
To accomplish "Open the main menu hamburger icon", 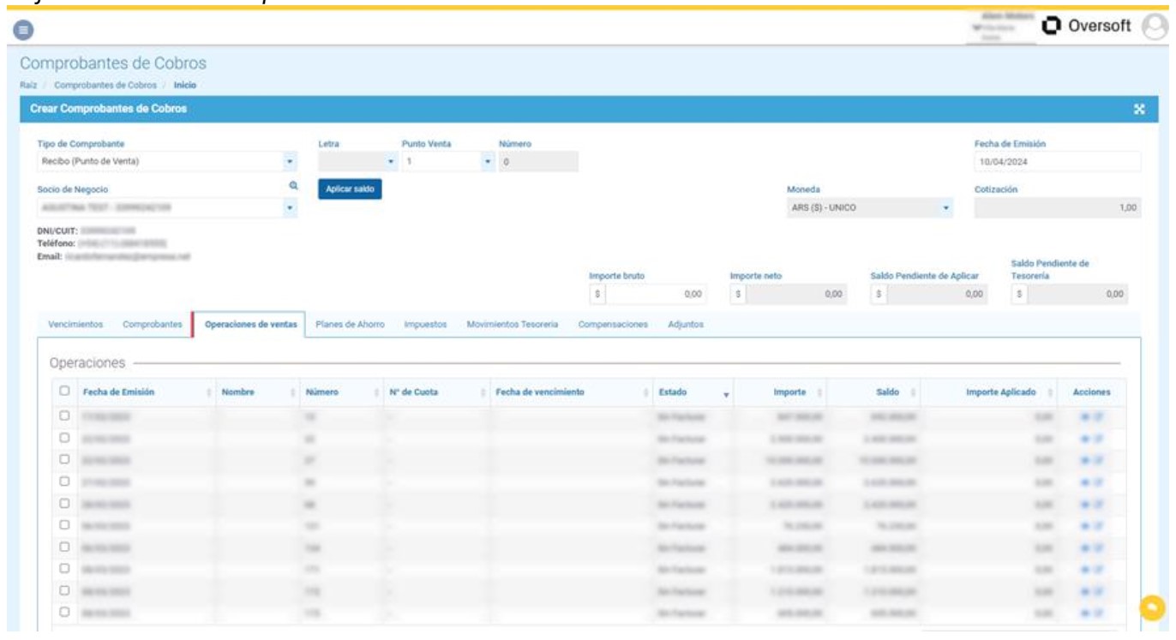I will point(23,29).
